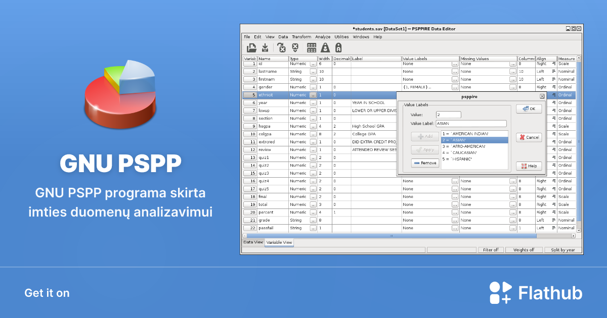Click the Insert Cases grid toolbar icon

(x=312, y=47)
